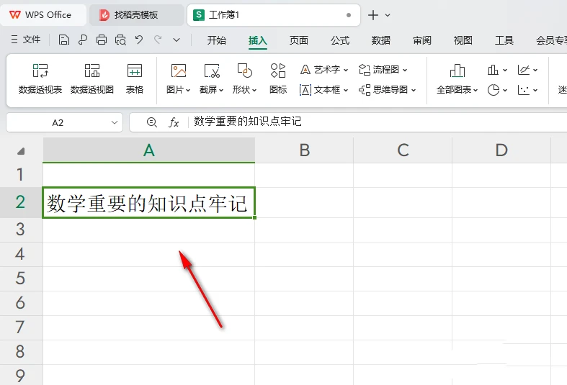Select the 工作簿1 workbook tab
The width and height of the screenshot is (567, 385).
273,15
